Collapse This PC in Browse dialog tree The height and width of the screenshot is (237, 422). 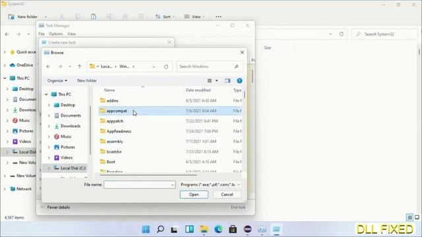46,94
